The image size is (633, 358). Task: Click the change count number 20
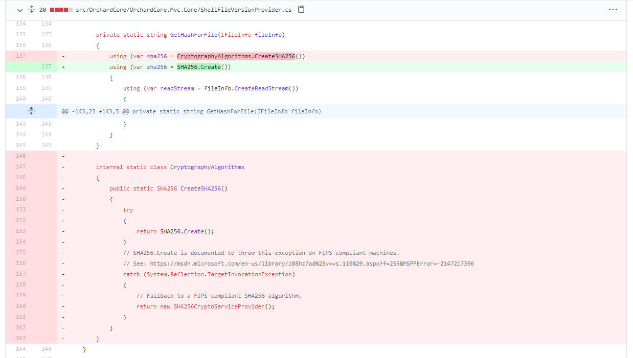tap(42, 10)
